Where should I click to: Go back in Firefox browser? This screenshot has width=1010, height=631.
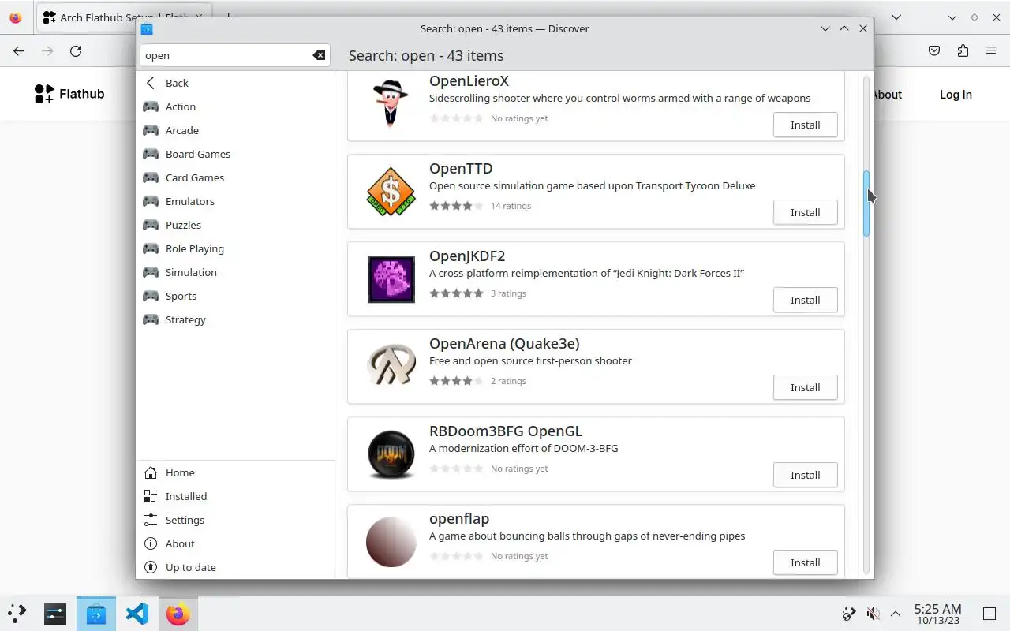[19, 51]
